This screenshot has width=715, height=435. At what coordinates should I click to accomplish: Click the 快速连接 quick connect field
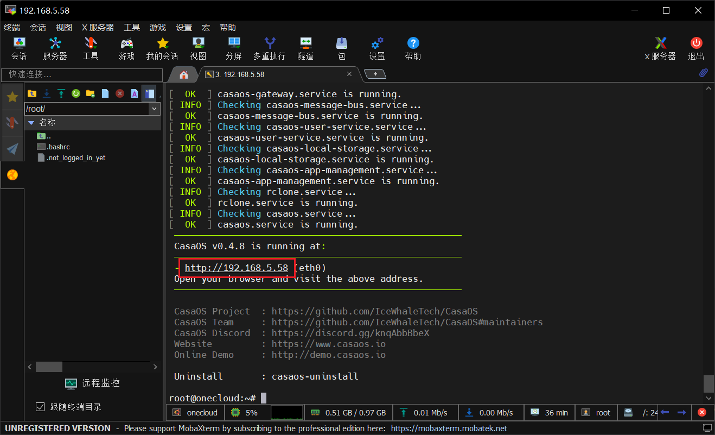(82, 74)
